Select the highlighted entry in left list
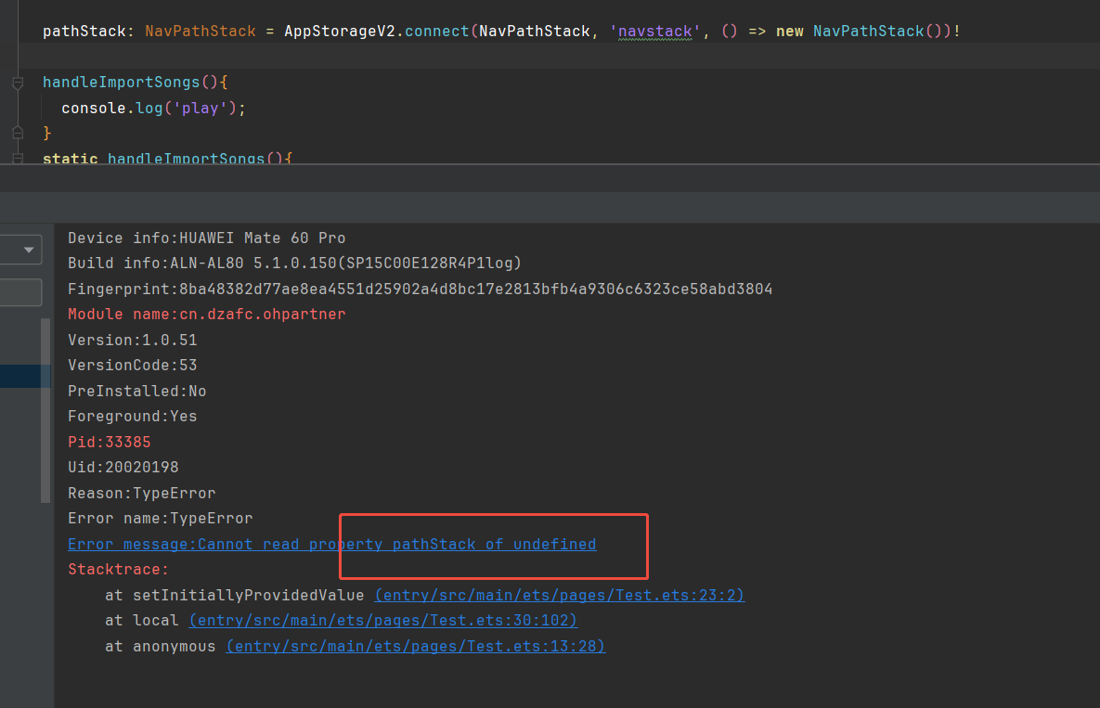Image resolution: width=1100 pixels, height=708 pixels. coord(25,376)
